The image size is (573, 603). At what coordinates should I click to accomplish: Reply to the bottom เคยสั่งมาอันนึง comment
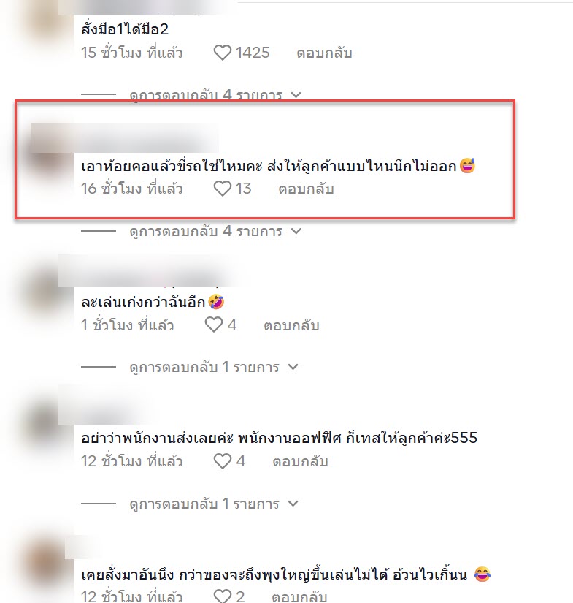pos(299,596)
